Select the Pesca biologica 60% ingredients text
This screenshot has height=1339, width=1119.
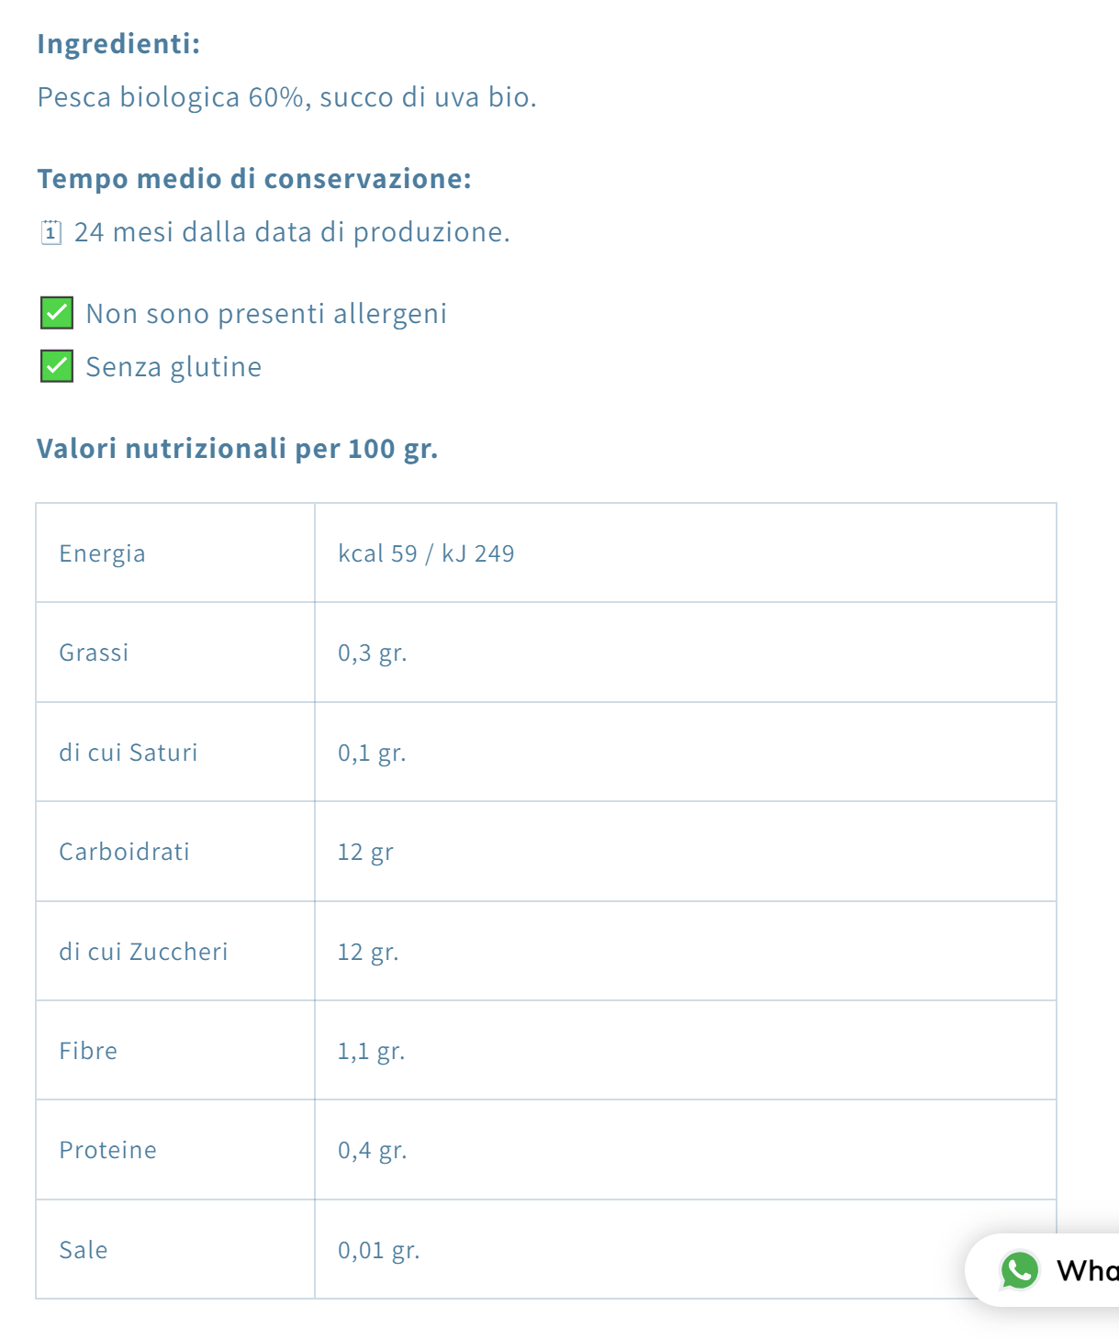click(x=286, y=97)
